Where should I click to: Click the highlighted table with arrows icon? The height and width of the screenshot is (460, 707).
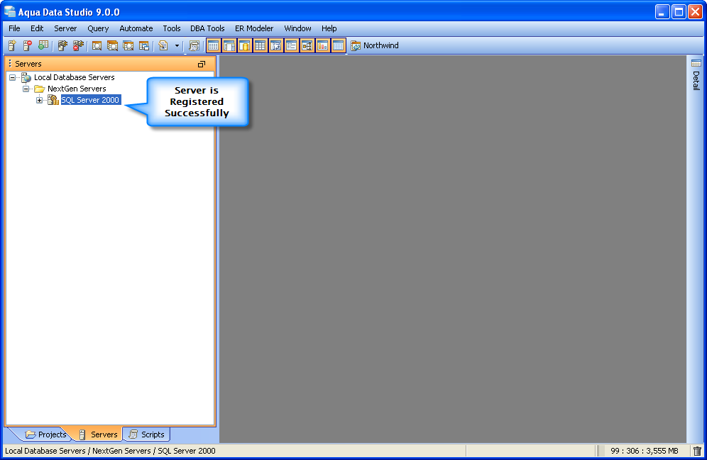[x=276, y=45]
